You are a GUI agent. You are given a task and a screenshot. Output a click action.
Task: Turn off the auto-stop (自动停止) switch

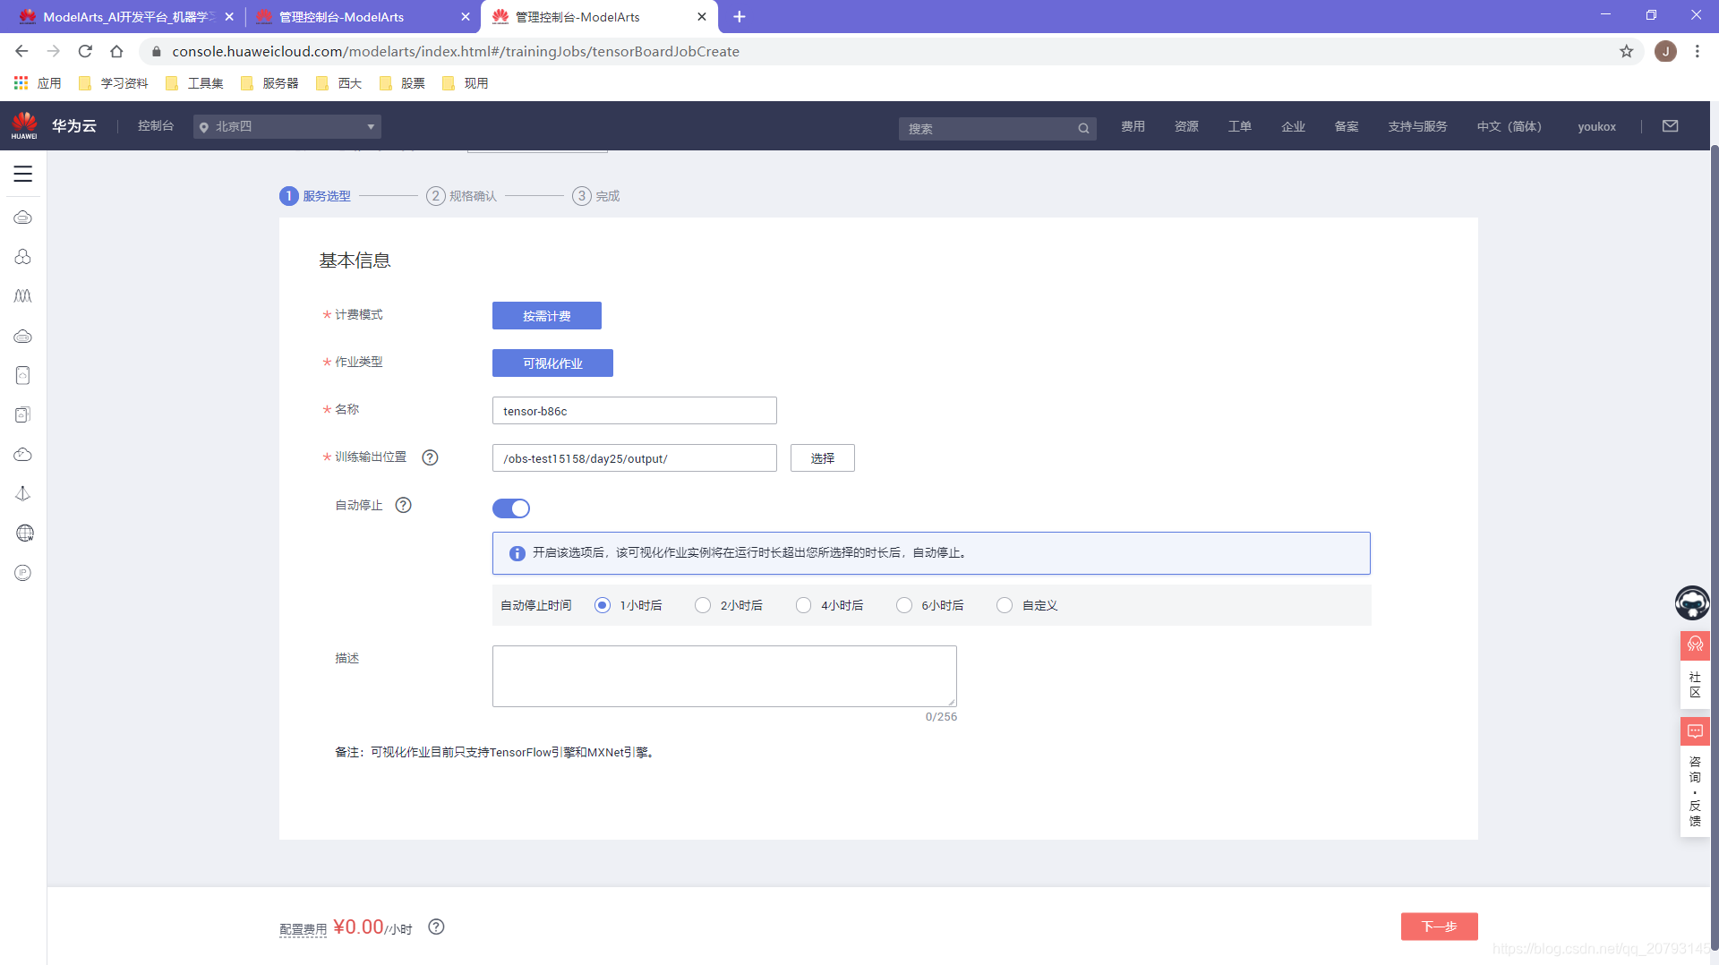pyautogui.click(x=511, y=508)
